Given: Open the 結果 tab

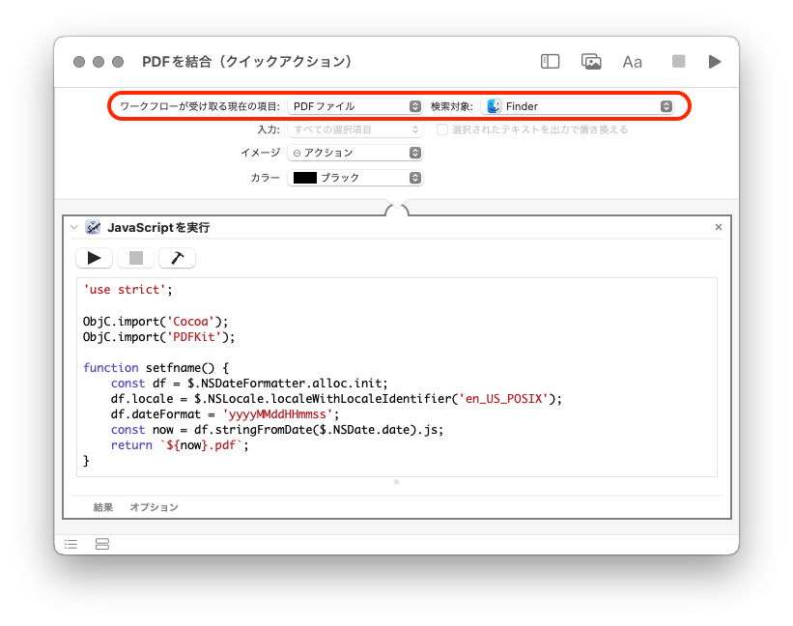Looking at the screenshot, I should [x=103, y=507].
